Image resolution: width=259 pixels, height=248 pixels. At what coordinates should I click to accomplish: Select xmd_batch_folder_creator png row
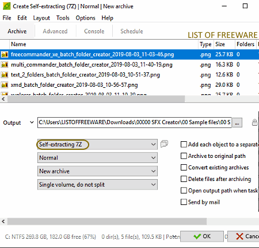click(129, 85)
